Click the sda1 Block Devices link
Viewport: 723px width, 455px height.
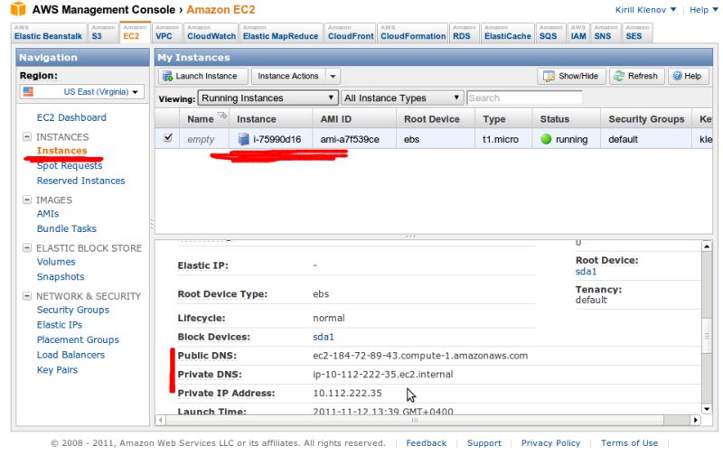(x=324, y=337)
